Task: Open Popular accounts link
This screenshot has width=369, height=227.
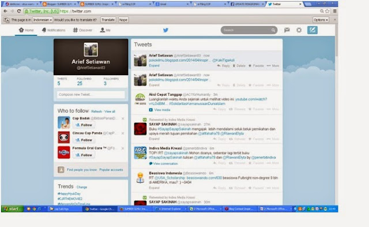Action: click(x=111, y=170)
